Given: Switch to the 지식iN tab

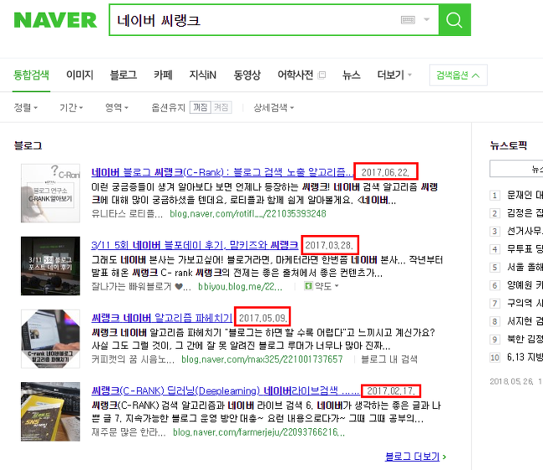Looking at the screenshot, I should 203,75.
